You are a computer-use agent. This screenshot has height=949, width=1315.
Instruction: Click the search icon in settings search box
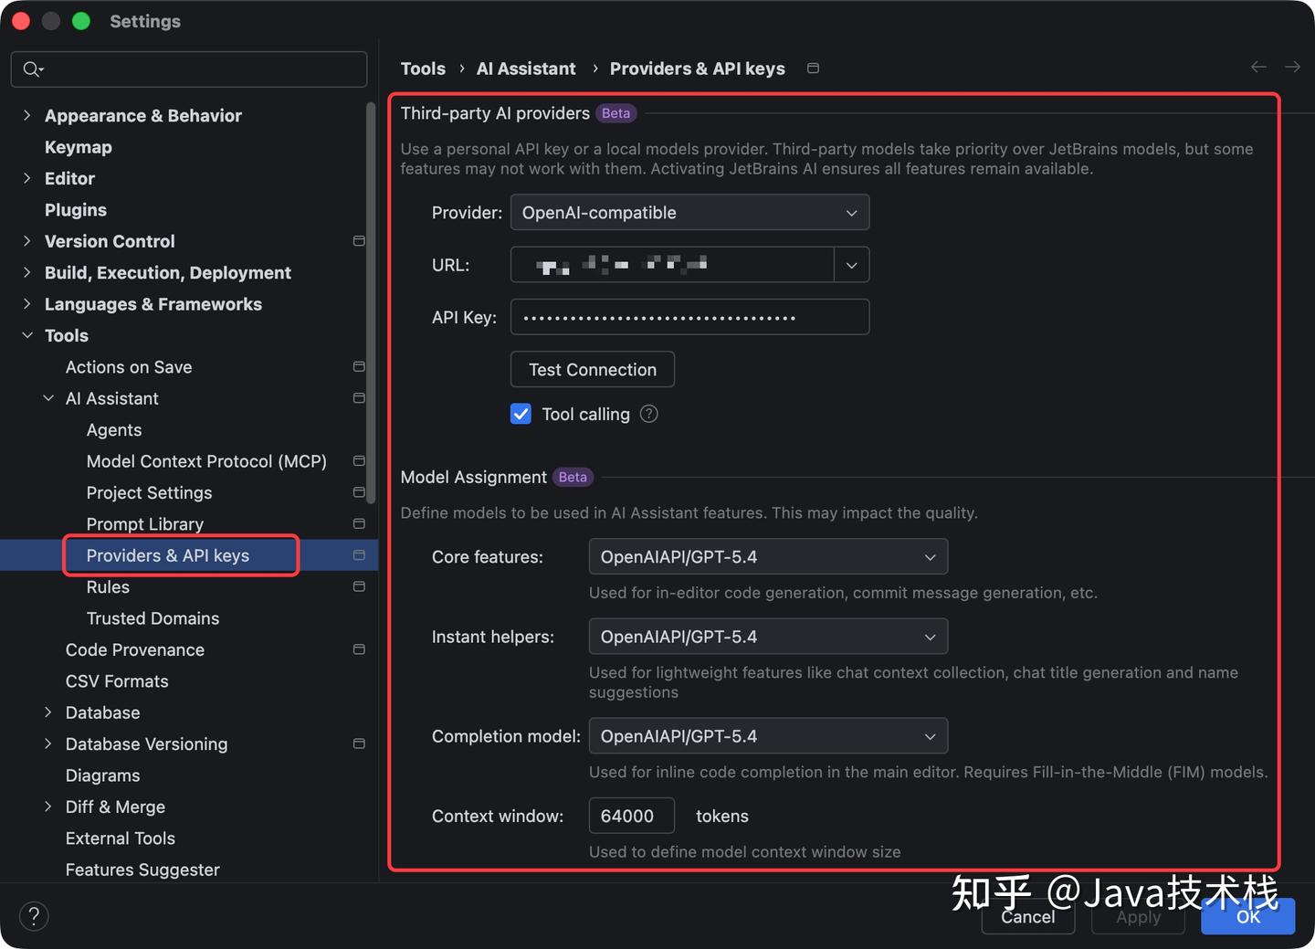(x=33, y=69)
